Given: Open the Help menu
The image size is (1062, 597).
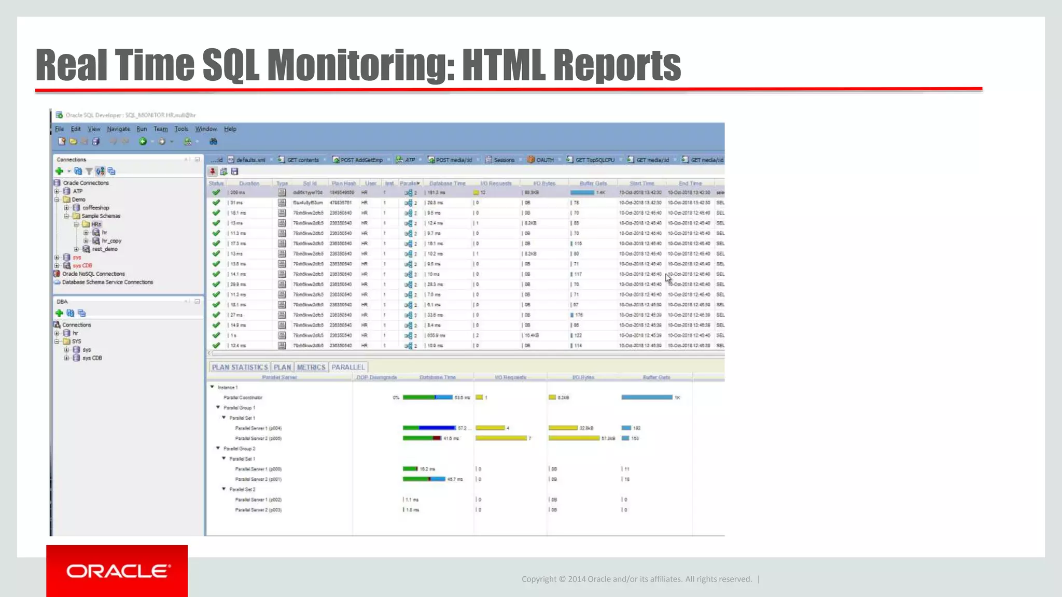Looking at the screenshot, I should pyautogui.click(x=230, y=129).
